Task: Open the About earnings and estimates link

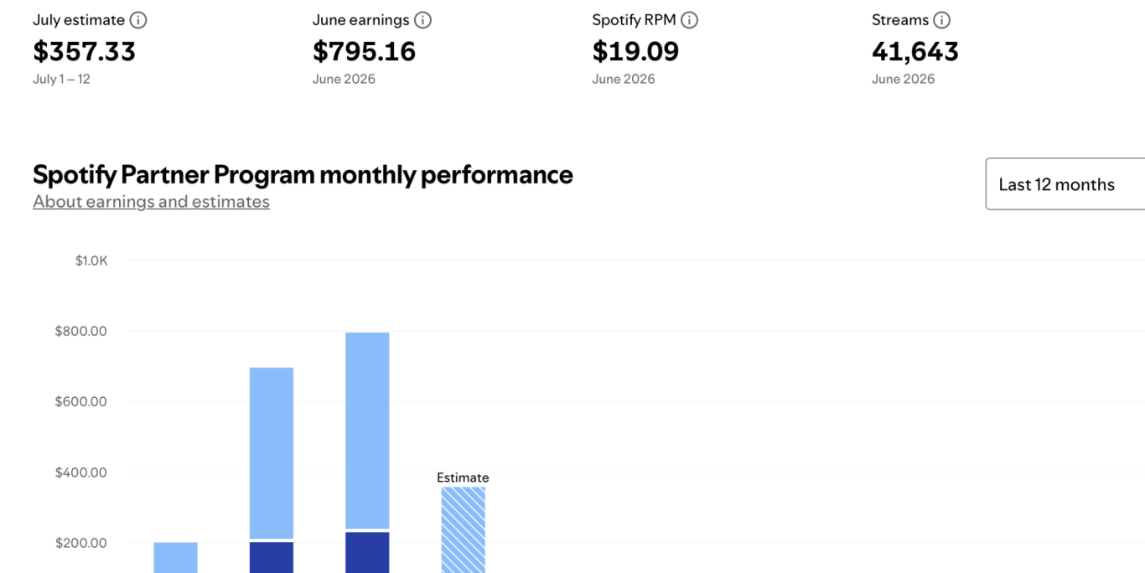Action: click(x=151, y=202)
